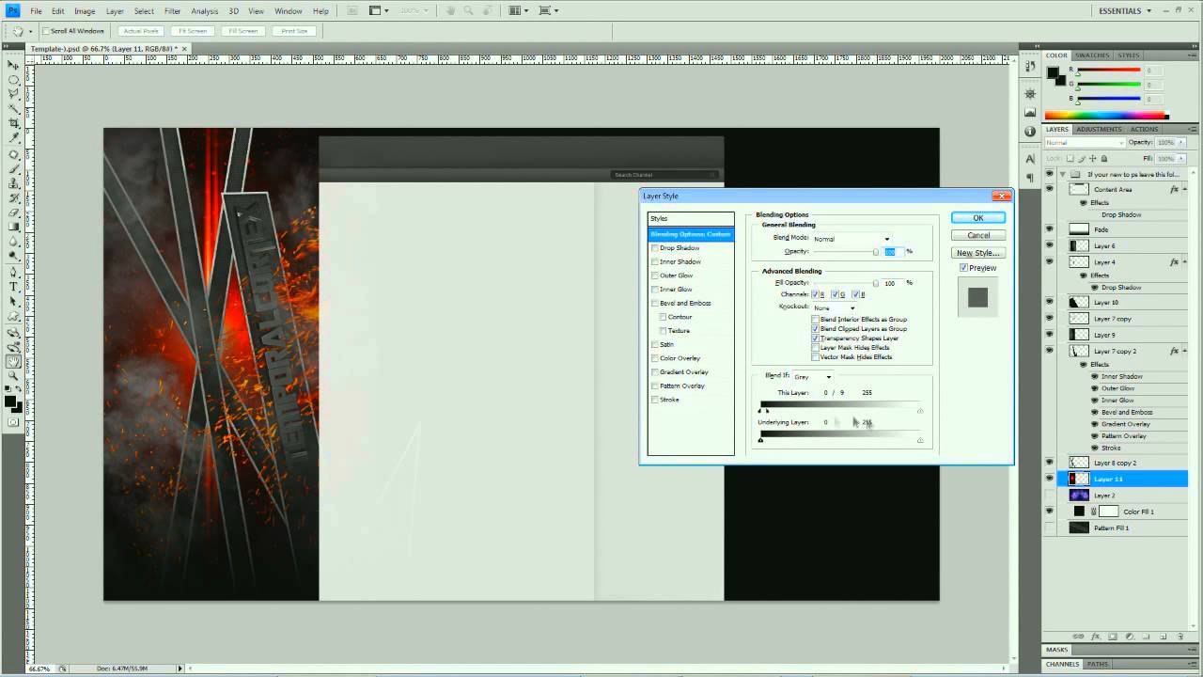Select the Gradient tool
1203x677 pixels.
[14, 228]
